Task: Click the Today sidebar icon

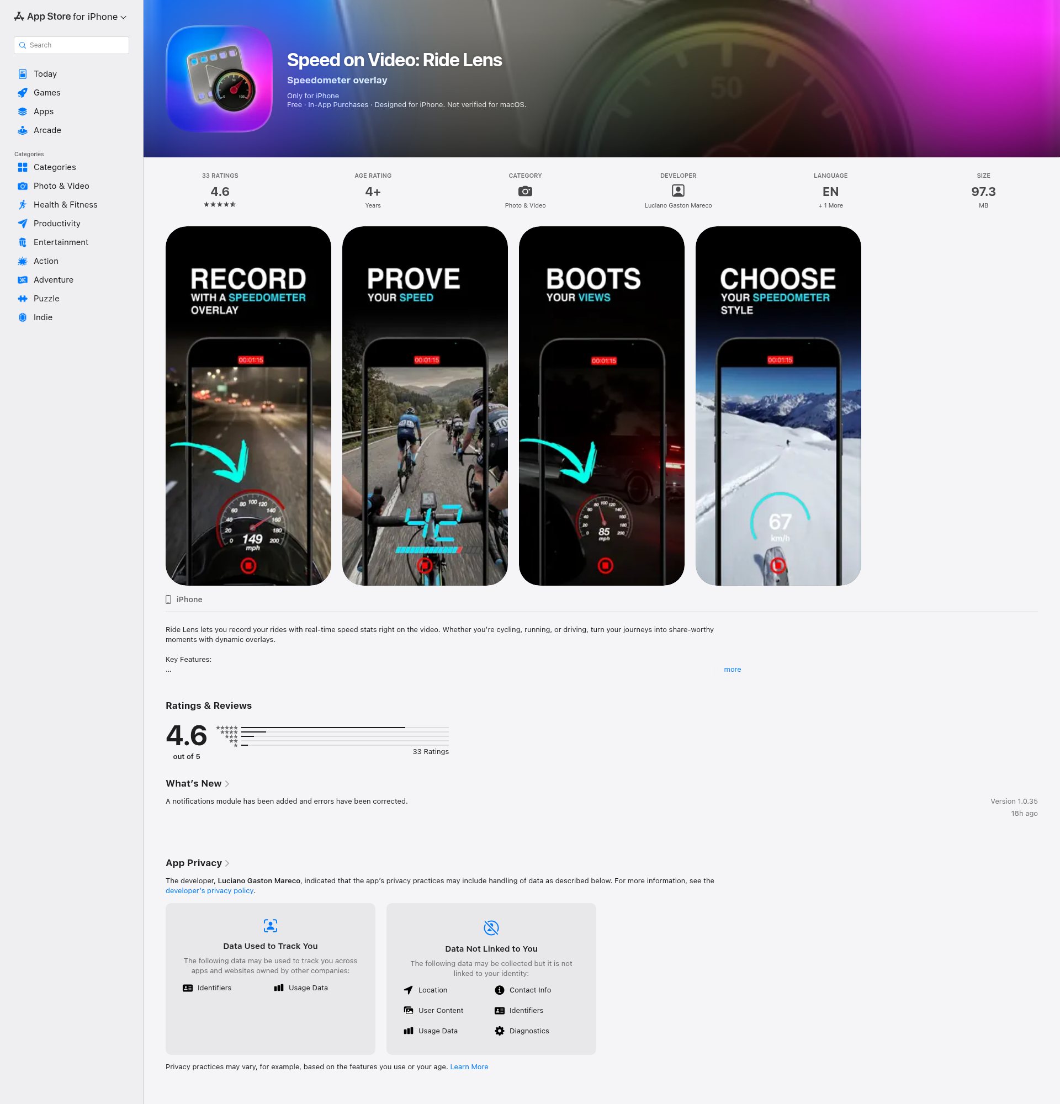Action: click(23, 74)
